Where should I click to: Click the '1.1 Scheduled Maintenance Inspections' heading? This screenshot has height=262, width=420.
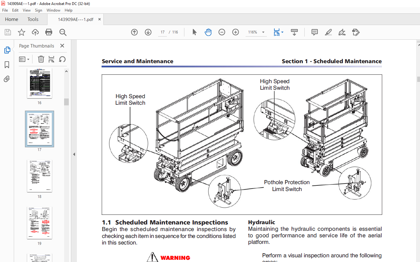pos(165,223)
